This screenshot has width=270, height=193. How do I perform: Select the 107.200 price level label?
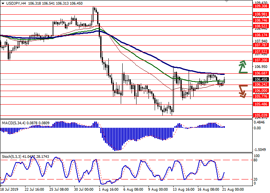[x=261, y=60]
